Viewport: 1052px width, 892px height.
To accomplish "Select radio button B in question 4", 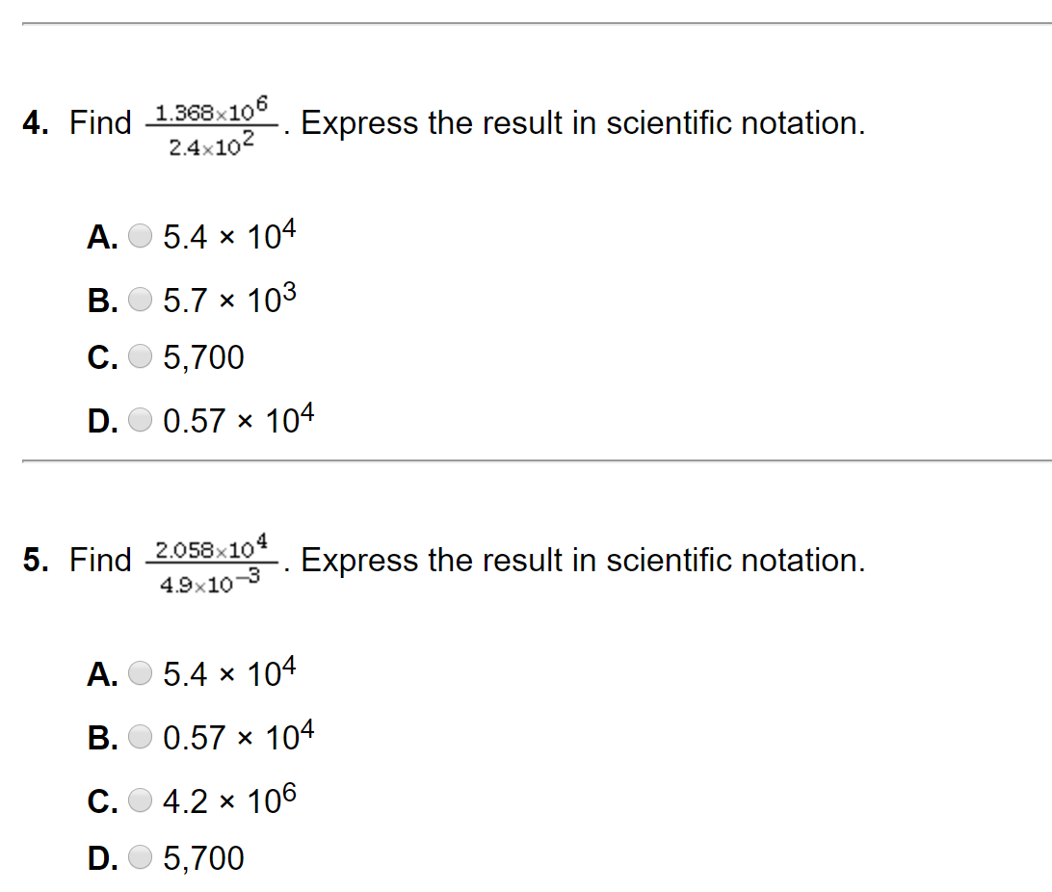I will [141, 300].
